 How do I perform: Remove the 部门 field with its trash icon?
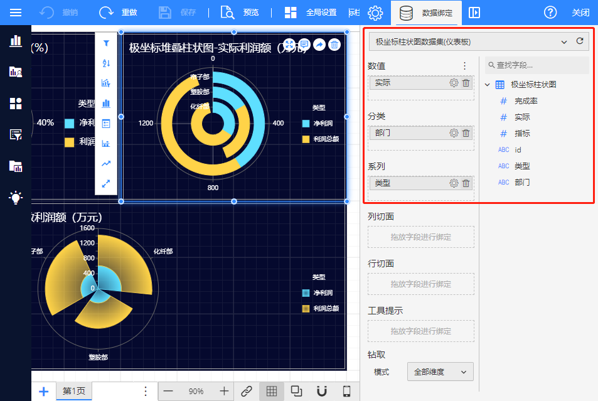[466, 133]
